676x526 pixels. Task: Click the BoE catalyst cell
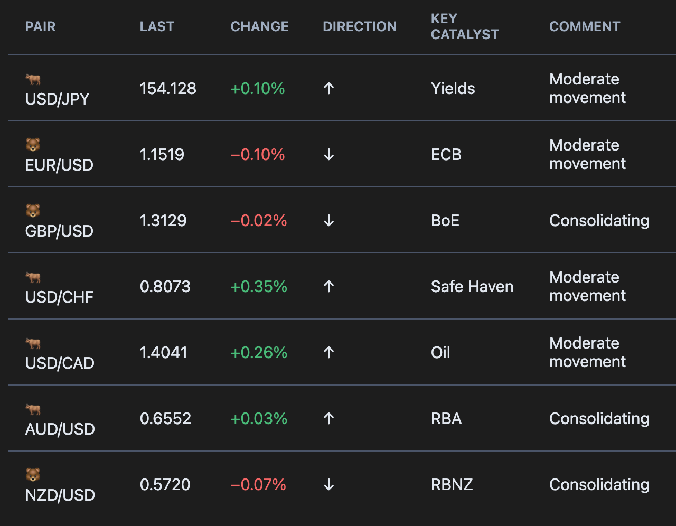click(x=445, y=220)
